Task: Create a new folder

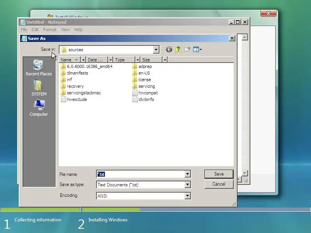Action: coord(187,49)
